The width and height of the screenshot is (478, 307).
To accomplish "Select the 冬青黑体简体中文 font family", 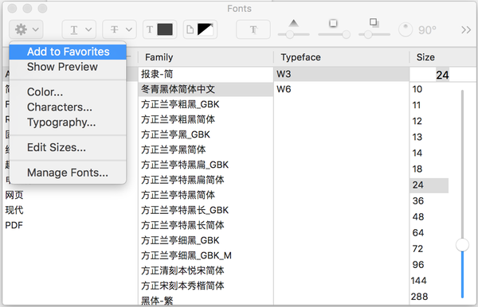I will pos(206,89).
